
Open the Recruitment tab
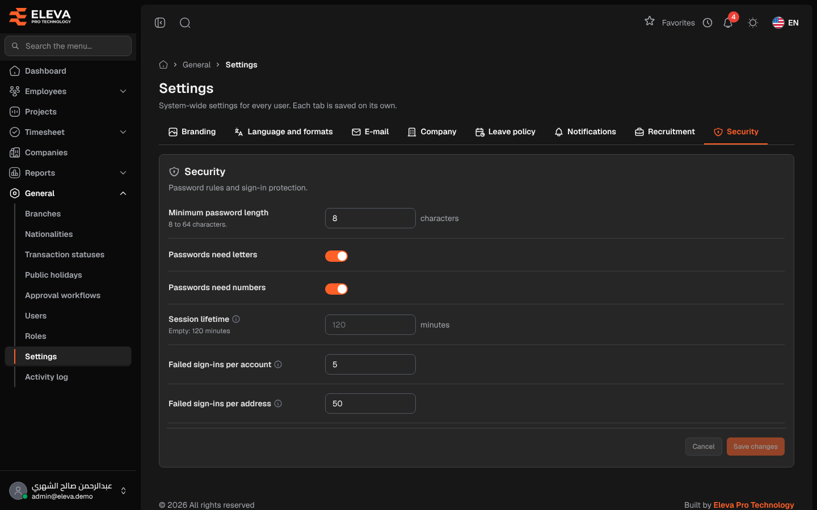665,132
